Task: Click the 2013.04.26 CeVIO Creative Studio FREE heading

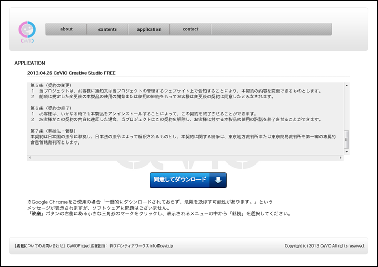Action: (71, 73)
